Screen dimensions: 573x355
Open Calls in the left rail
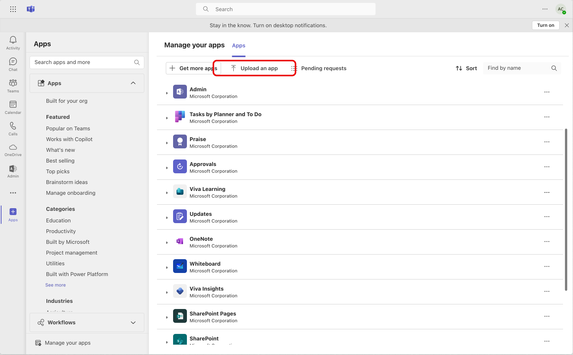point(13,129)
